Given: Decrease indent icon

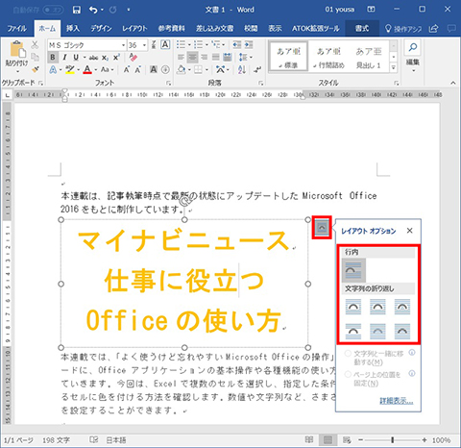Looking at the screenshot, I should click(237, 44).
